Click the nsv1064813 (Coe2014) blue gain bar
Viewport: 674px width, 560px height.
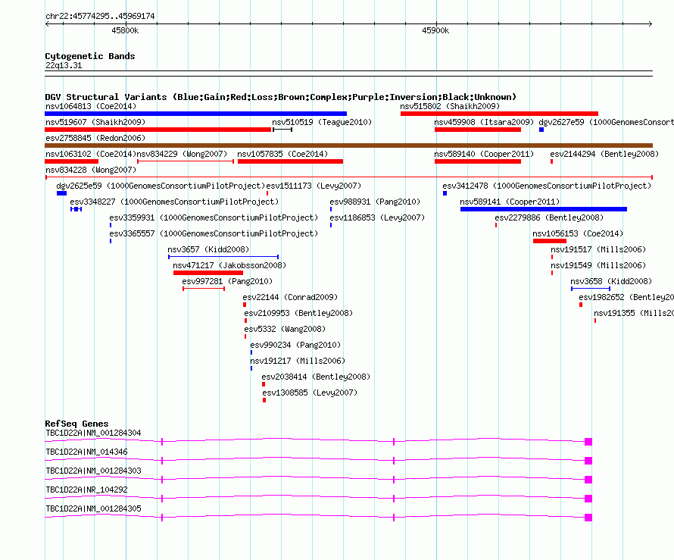[195, 114]
